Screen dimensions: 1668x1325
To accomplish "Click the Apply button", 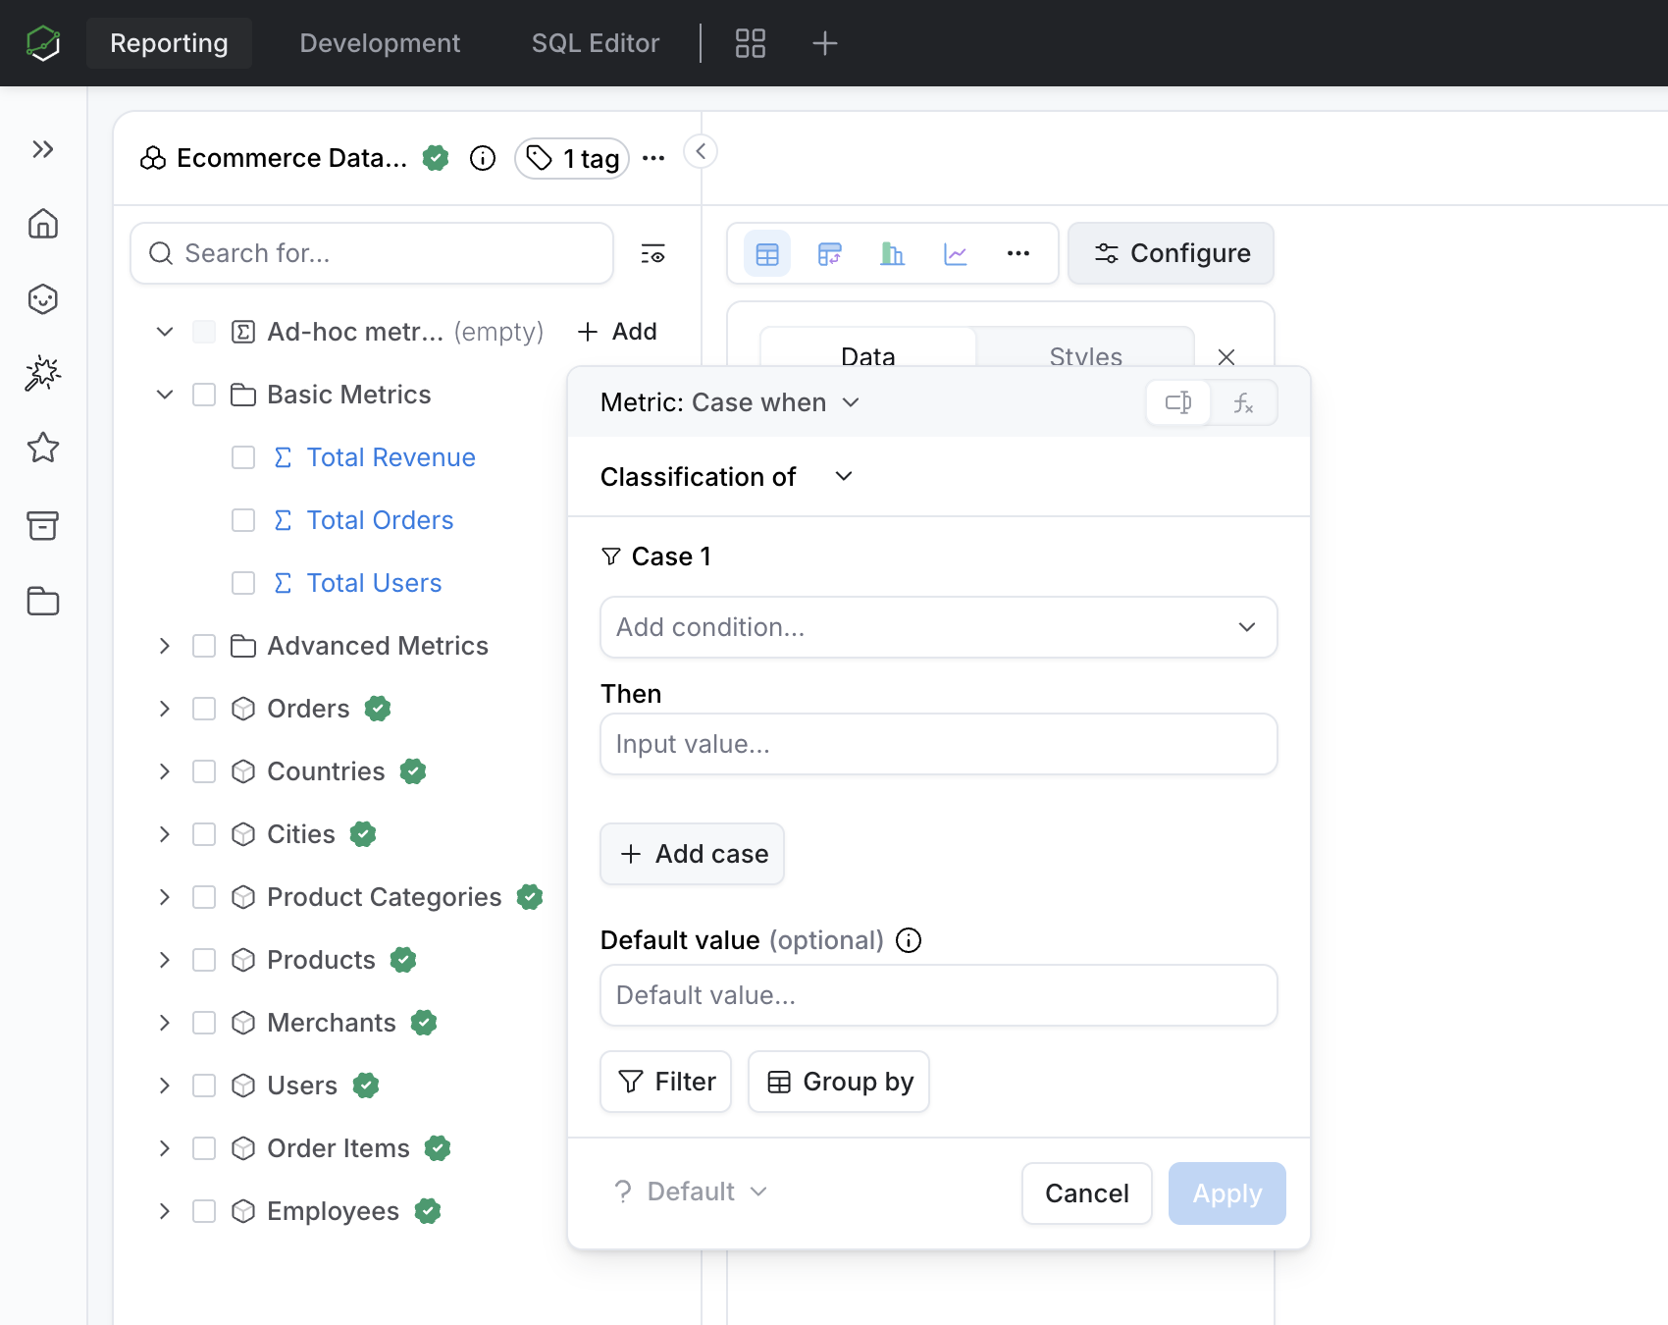I will click(1227, 1193).
